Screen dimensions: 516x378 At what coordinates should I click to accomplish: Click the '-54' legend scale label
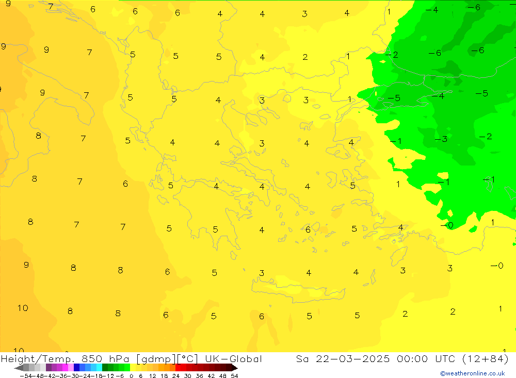point(26,376)
